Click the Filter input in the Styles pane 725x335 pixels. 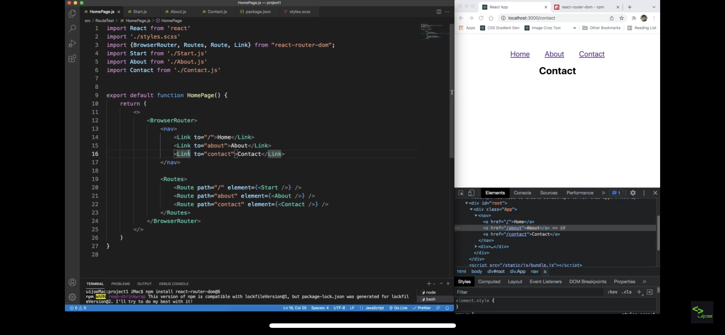pos(491,292)
